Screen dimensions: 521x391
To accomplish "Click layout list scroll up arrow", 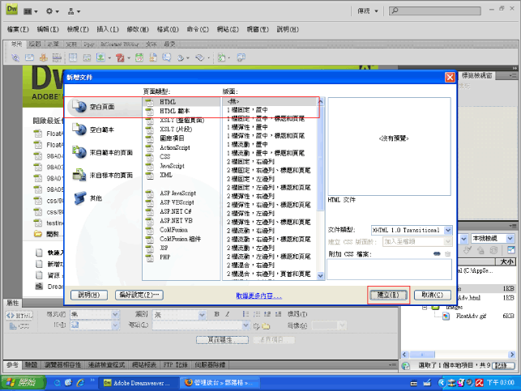I will (x=320, y=102).
